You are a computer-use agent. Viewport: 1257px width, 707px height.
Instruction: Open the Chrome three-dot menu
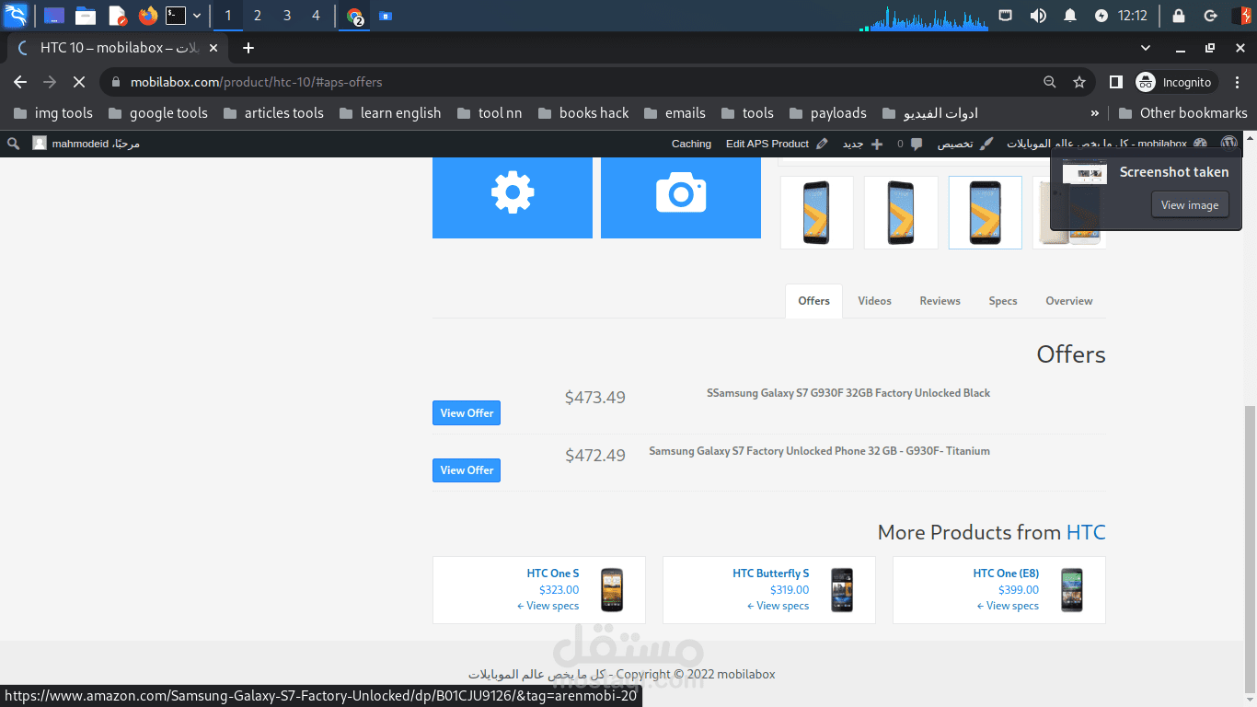click(1239, 82)
